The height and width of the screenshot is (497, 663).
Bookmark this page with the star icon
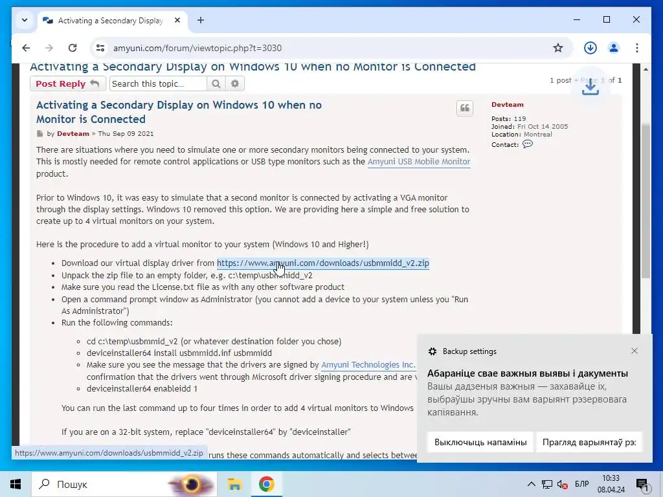(558, 48)
